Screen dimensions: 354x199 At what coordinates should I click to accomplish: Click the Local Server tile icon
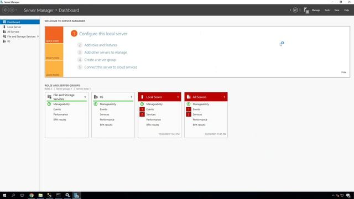point(142,97)
